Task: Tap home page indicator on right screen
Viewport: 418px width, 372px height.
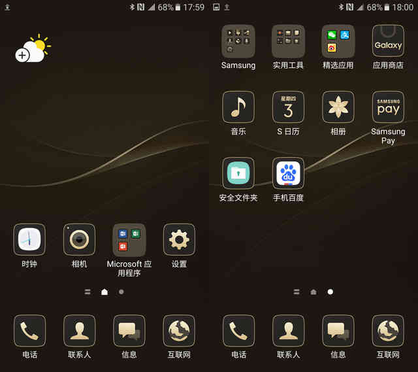Action: 313,292
